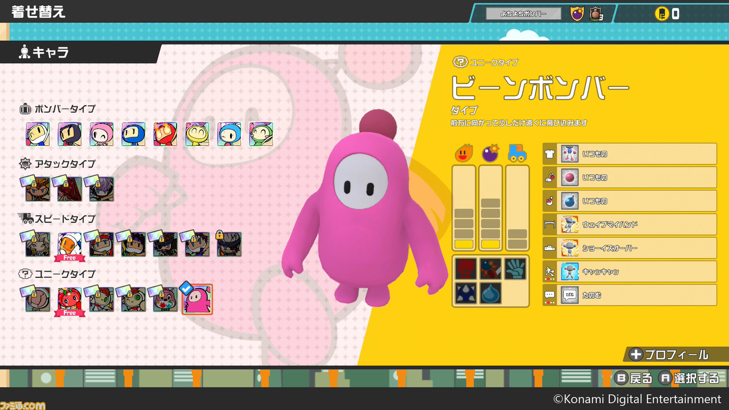Image resolution: width=729 pixels, height=410 pixels.
Task: Choose the Free orange-faced Speed type character
Action: pyautogui.click(x=69, y=244)
